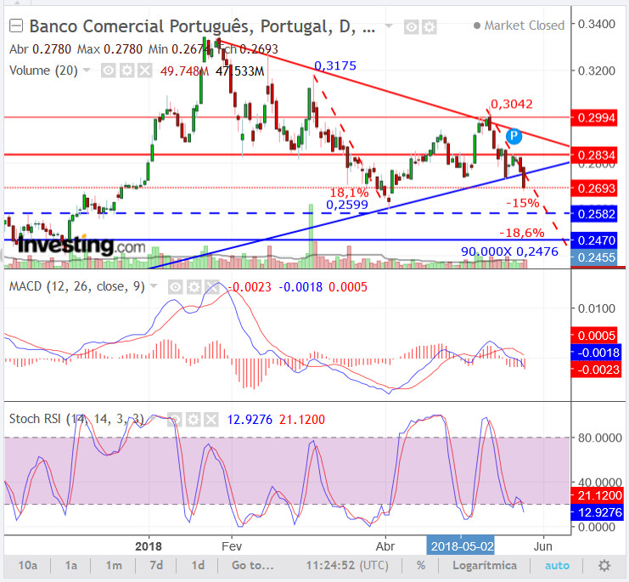Open Stoch RSI settings gear icon
The height and width of the screenshot is (582, 629).
[194, 420]
